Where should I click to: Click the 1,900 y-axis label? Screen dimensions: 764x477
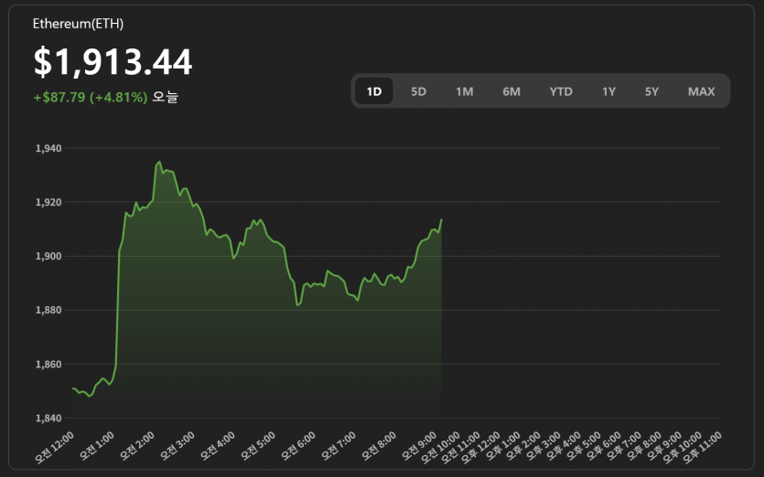tap(48, 256)
